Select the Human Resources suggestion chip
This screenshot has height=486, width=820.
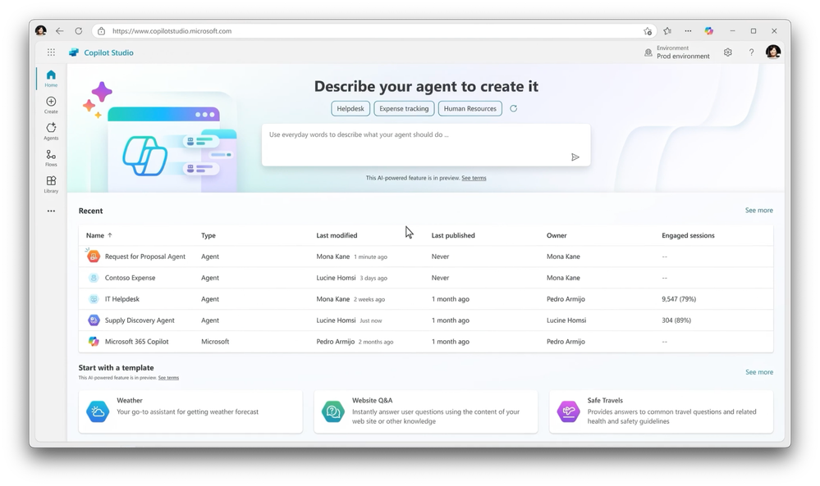[x=470, y=108]
